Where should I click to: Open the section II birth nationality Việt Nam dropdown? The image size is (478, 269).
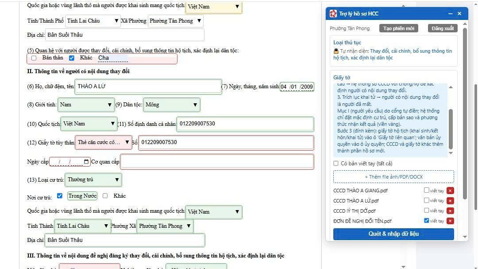(214, 212)
